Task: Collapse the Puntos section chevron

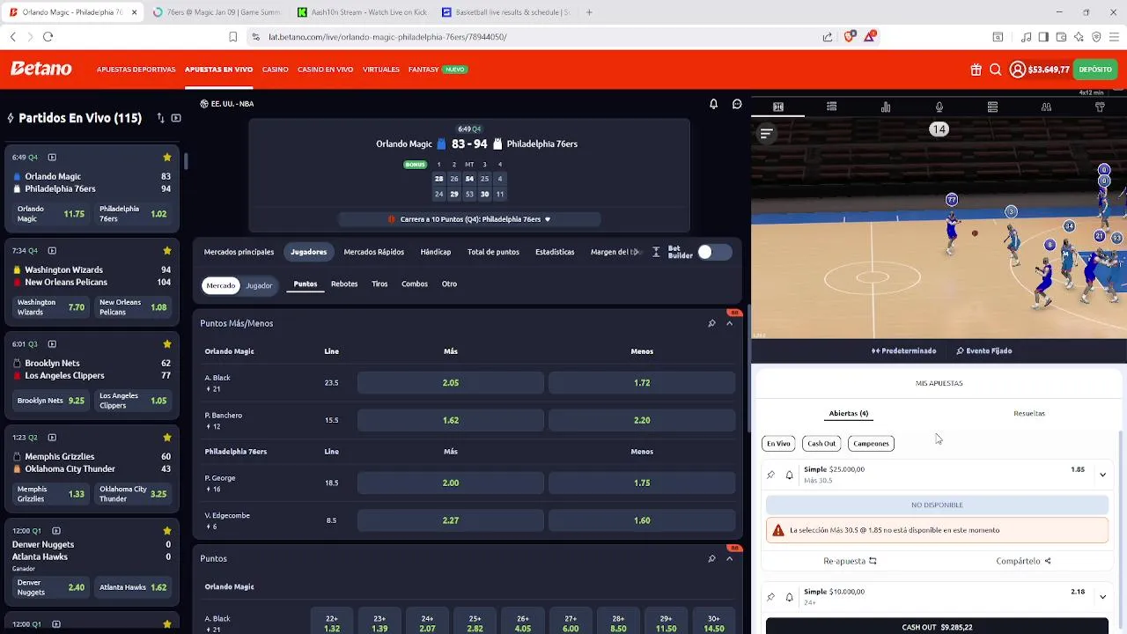Action: pos(729,558)
